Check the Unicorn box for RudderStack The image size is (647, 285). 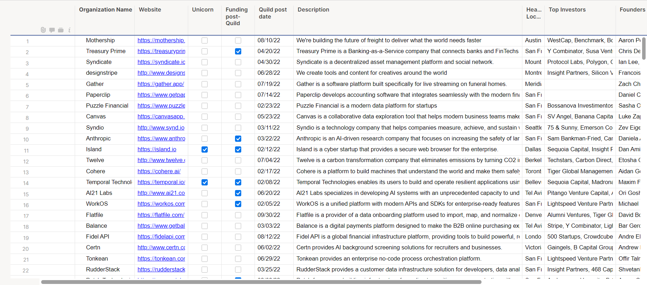tap(205, 270)
